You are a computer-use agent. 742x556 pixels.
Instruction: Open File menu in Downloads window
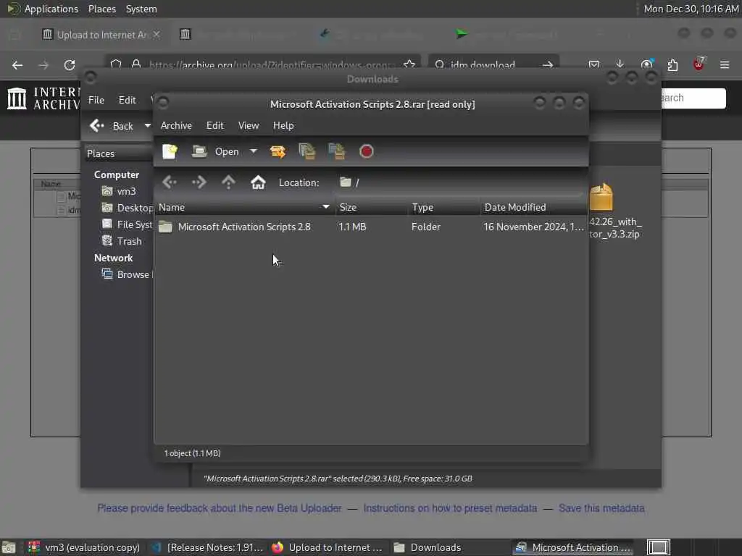[x=96, y=100]
